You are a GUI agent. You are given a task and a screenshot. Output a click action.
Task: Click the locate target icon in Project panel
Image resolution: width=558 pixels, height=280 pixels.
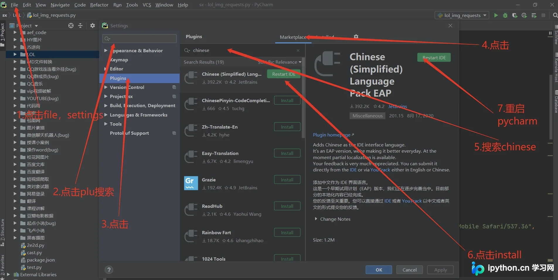tap(71, 26)
